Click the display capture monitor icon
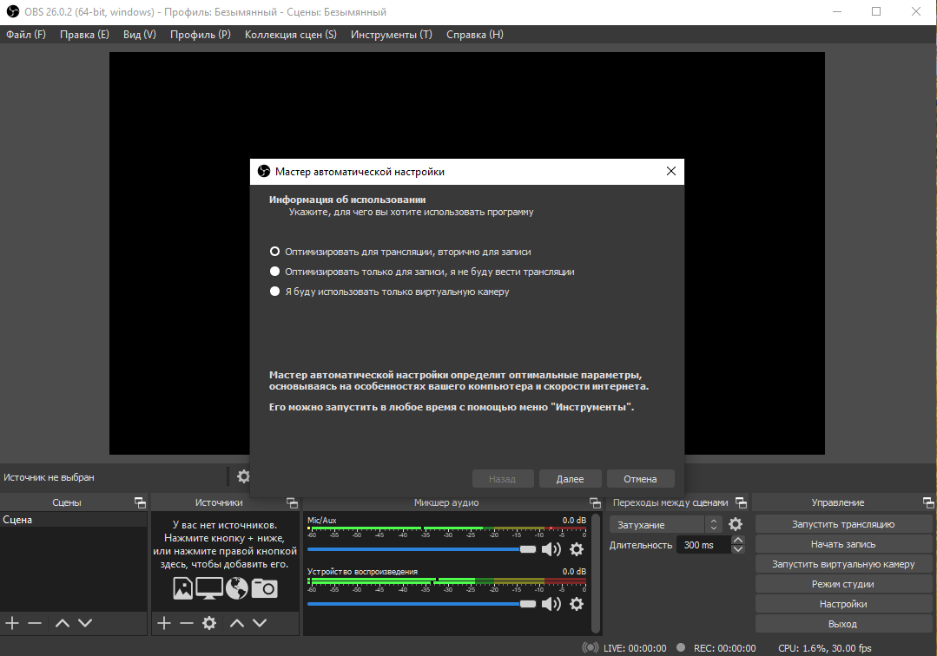Image resolution: width=937 pixels, height=656 pixels. [209, 588]
